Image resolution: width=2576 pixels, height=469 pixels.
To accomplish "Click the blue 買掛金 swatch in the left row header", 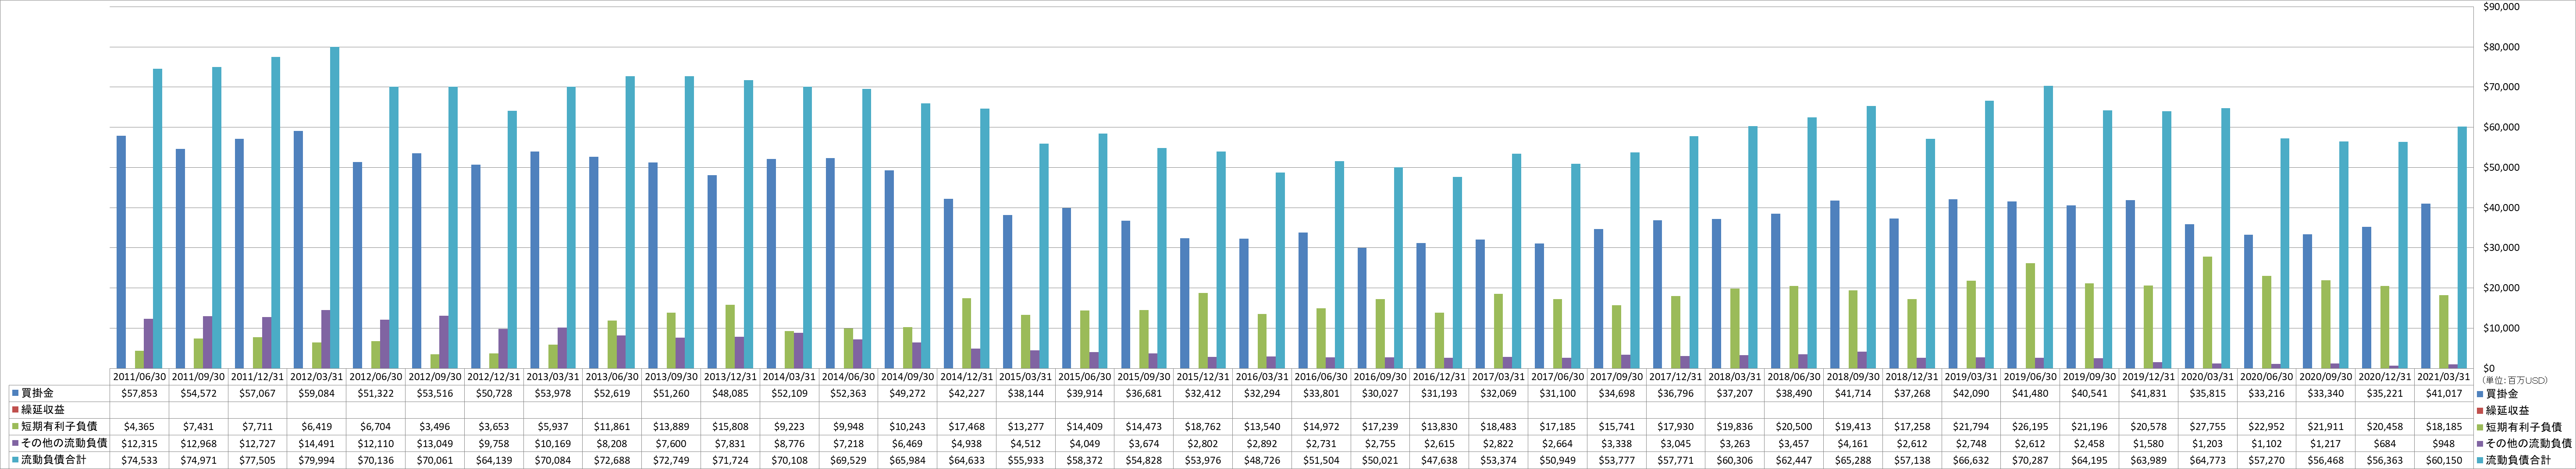I will (x=15, y=394).
